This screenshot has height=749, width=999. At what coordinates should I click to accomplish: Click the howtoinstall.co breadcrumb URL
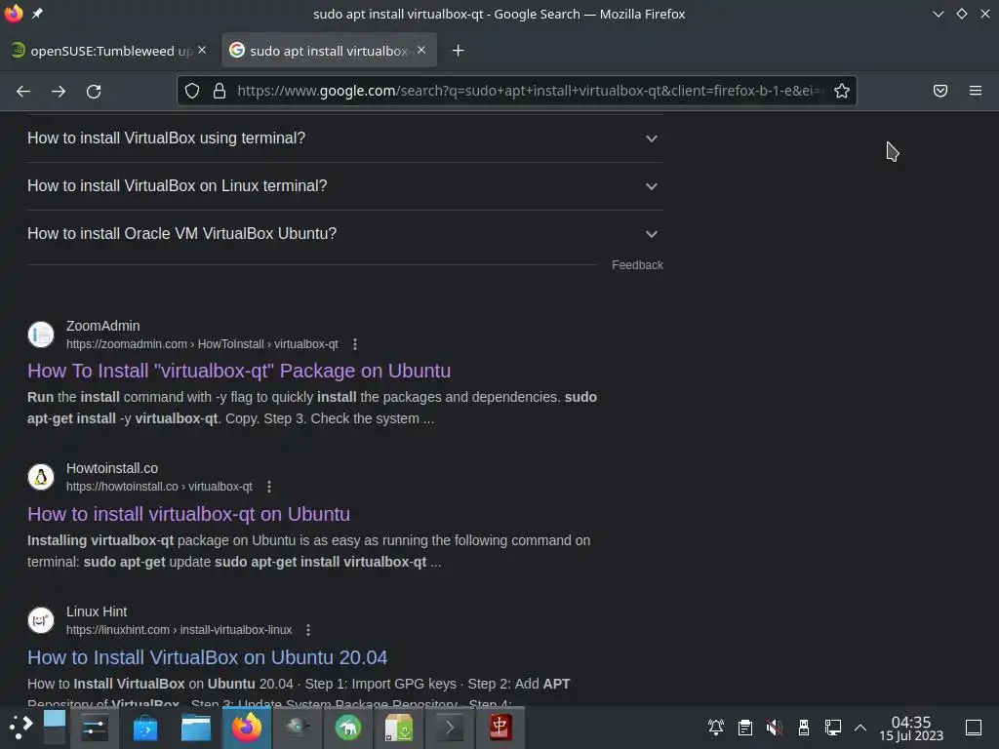pos(159,487)
